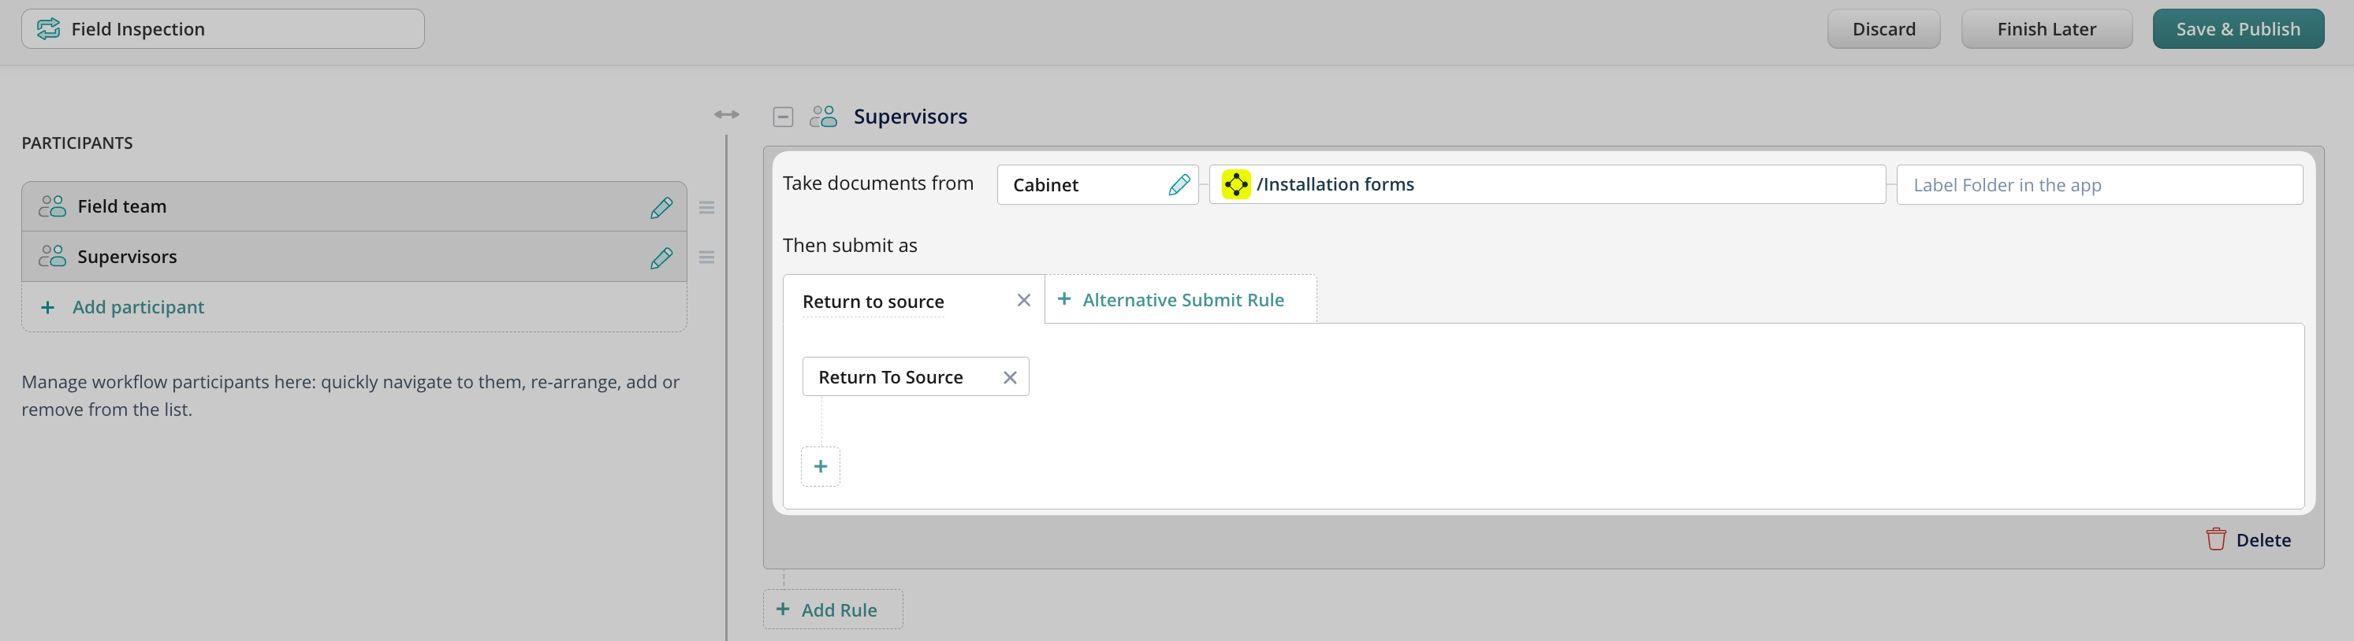Click the Discard button

(x=1883, y=29)
